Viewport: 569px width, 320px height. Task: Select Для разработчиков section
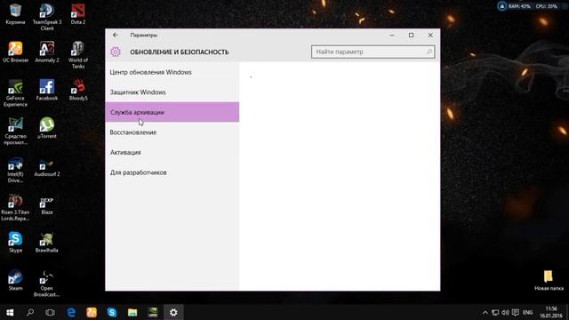[172, 172]
